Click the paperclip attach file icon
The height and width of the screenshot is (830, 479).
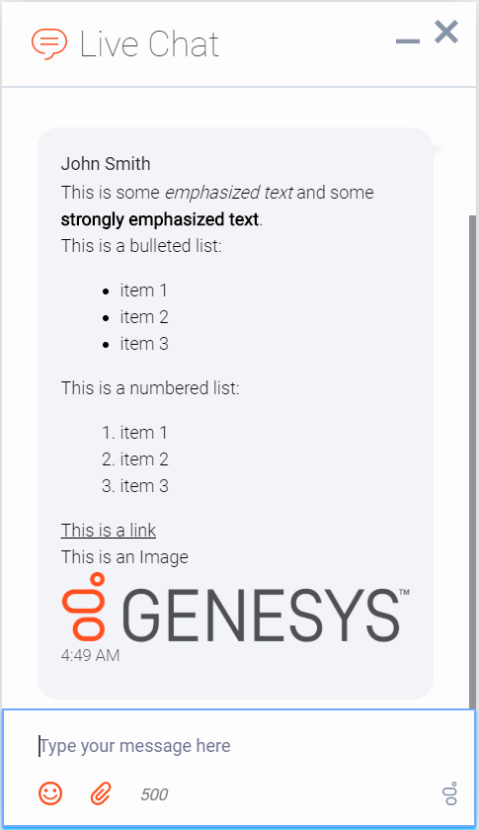click(101, 793)
